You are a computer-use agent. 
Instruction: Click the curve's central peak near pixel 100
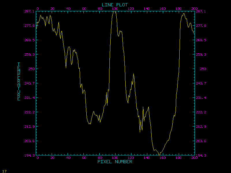click(x=114, y=12)
